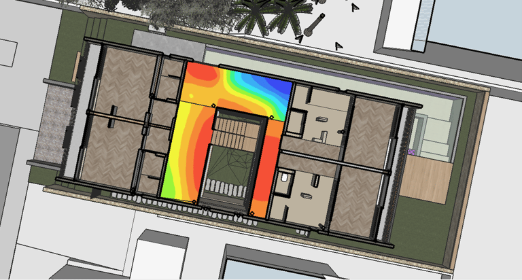
Task: Select the white toilet fixture
Action: tap(284, 177)
